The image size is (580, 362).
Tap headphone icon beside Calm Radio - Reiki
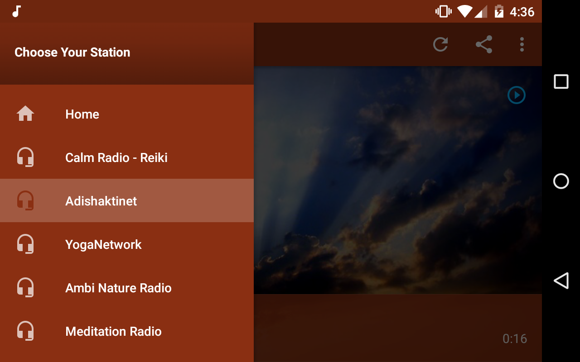pos(25,157)
